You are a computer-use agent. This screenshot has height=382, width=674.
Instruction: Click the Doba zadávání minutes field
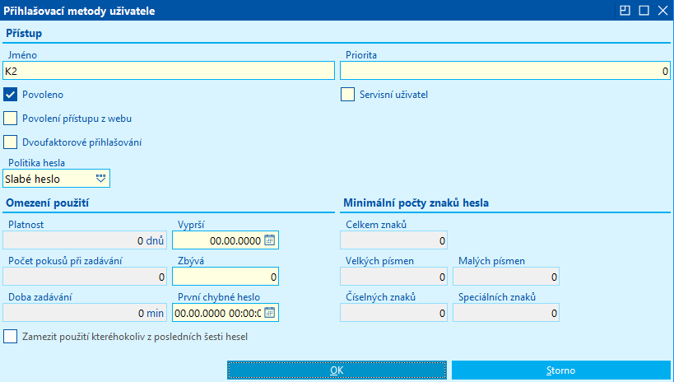pos(85,312)
